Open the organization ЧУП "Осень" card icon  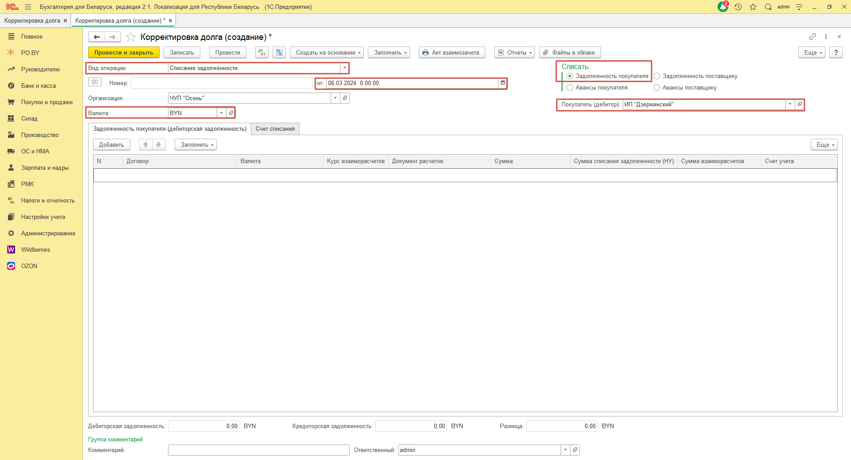345,98
